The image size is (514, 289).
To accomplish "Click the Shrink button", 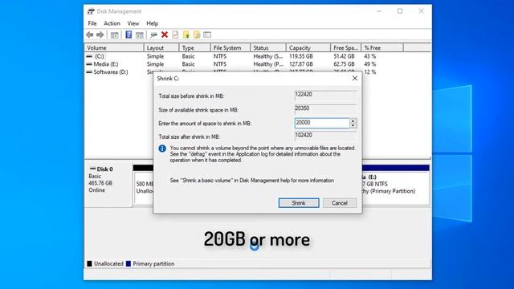I will click(x=299, y=203).
